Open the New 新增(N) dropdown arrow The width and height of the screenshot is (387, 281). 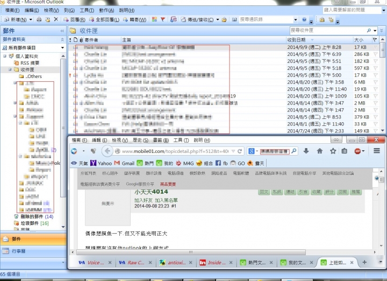pyautogui.click(x=31, y=19)
